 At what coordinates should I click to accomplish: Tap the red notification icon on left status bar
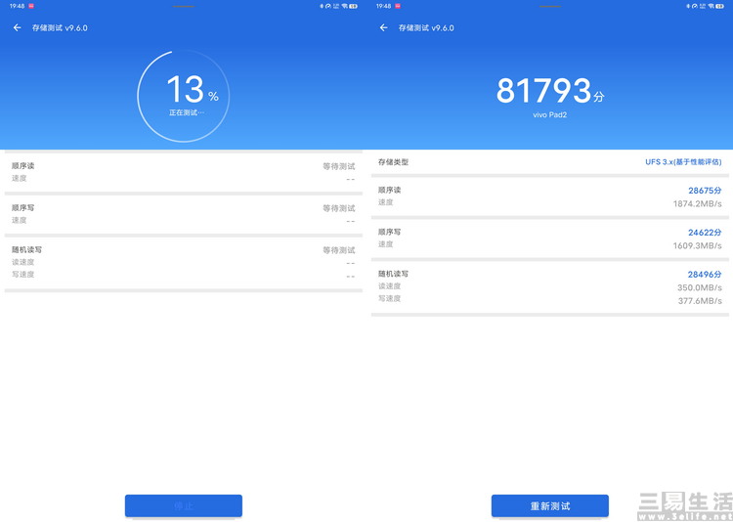31,6
